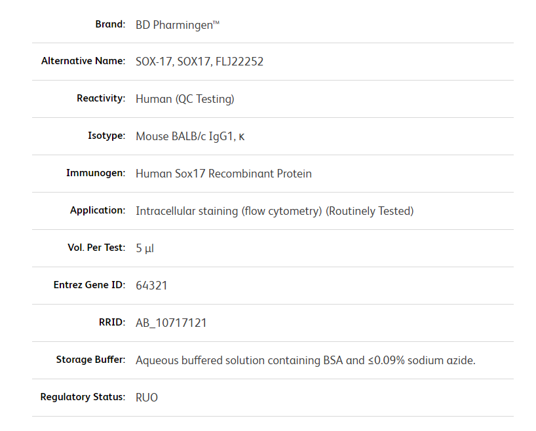Click the Entrez Gene ID label
This screenshot has height=431, width=536.
coord(89,285)
